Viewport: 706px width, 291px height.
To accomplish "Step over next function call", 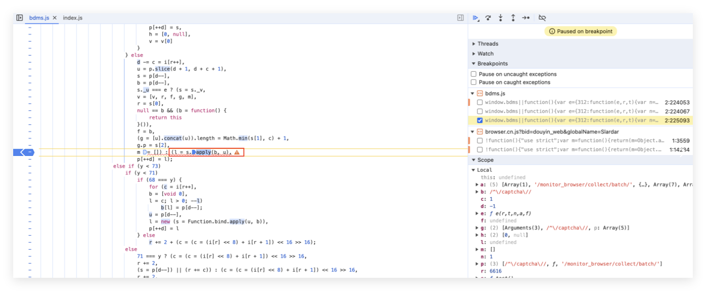I will [488, 18].
